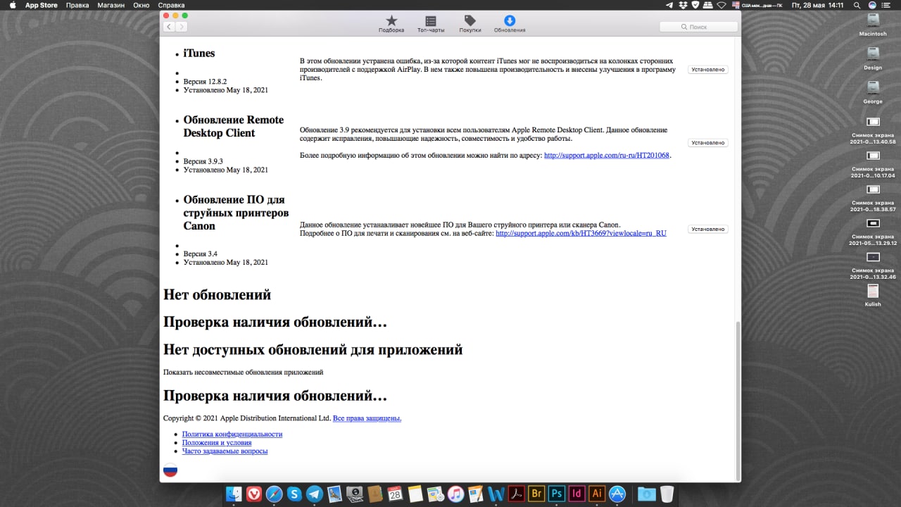Click Siri icon in the menu bar
Image resolution: width=901 pixels, height=507 pixels.
873,5
